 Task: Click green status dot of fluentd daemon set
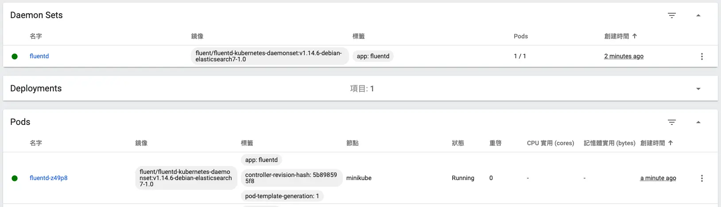(15, 56)
